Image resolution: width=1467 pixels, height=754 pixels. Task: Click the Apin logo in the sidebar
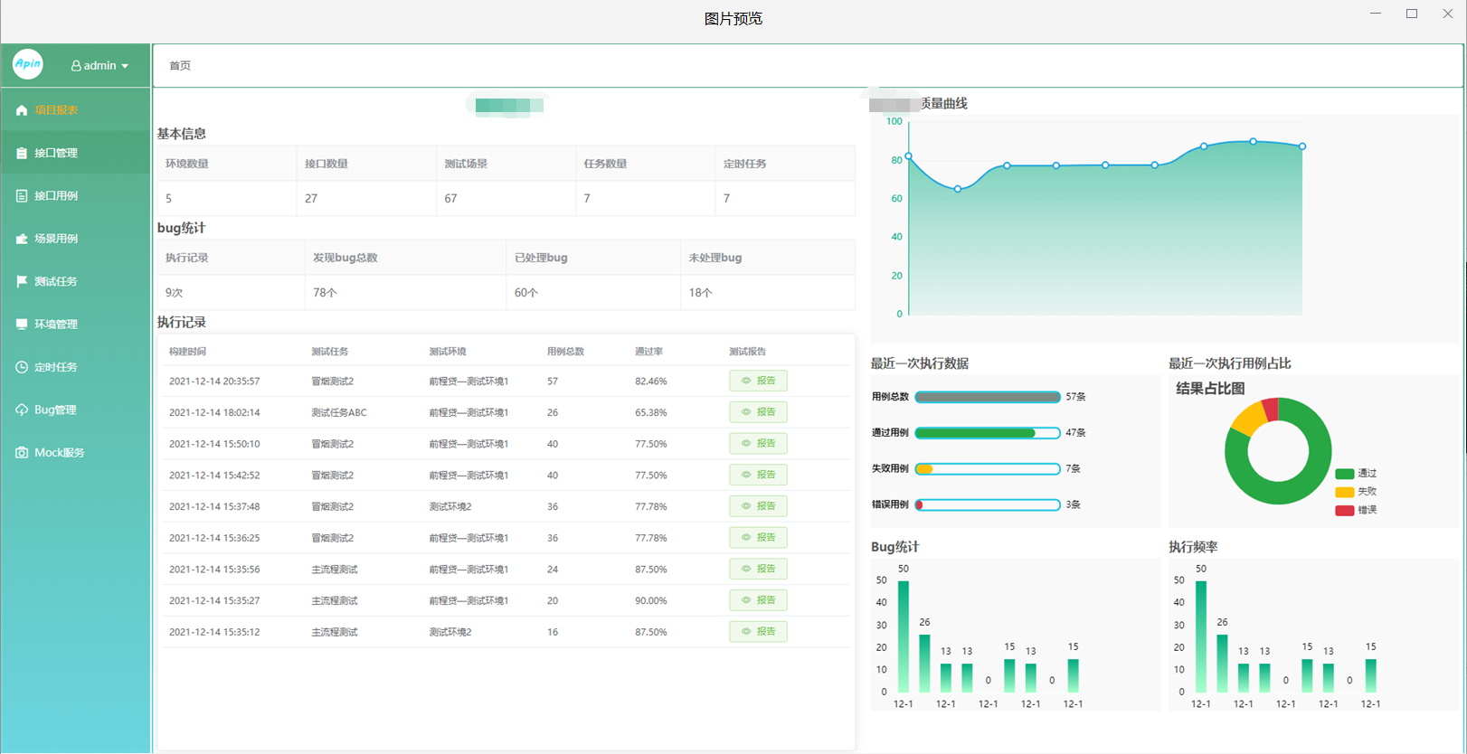click(28, 64)
